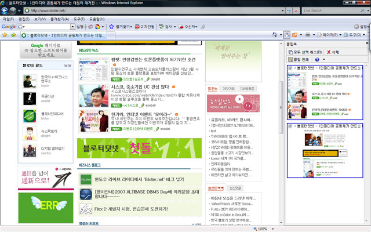Image resolution: width=371 pixels, height=232 pixels.
Task: Click the 수신자 send-to icon
Action: pyautogui.click(x=181, y=27)
